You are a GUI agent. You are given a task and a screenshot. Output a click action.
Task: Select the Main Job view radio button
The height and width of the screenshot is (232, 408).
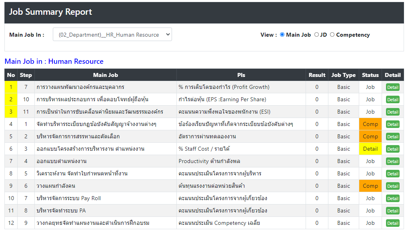tap(282, 35)
